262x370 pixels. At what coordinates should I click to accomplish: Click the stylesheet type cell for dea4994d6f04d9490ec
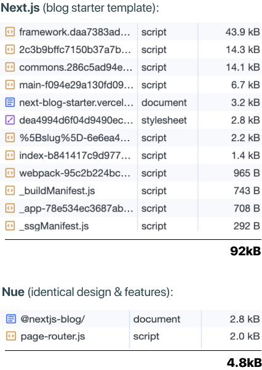164,120
